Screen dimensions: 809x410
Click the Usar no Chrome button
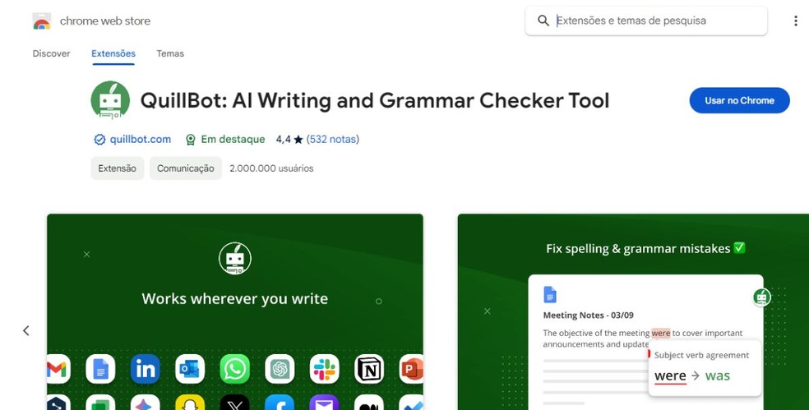[x=739, y=100]
